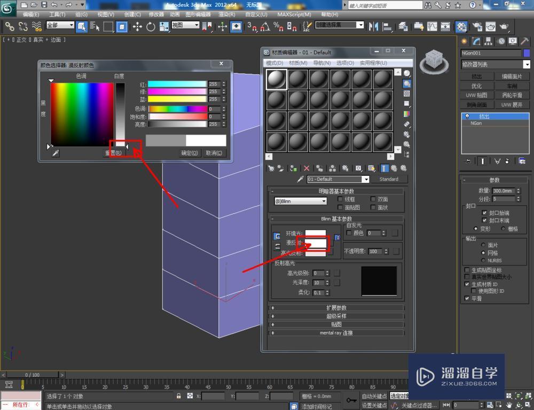Click the 涡轮平滑 modifier button
Image resolution: width=534 pixels, height=410 pixels.
(x=512, y=96)
